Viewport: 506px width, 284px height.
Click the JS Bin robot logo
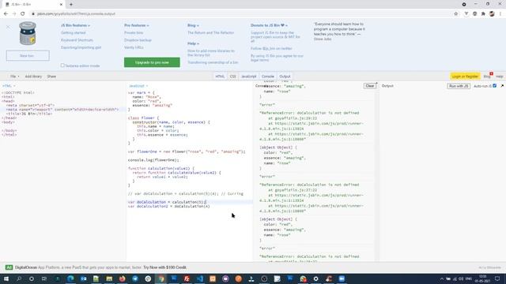pos(28,33)
